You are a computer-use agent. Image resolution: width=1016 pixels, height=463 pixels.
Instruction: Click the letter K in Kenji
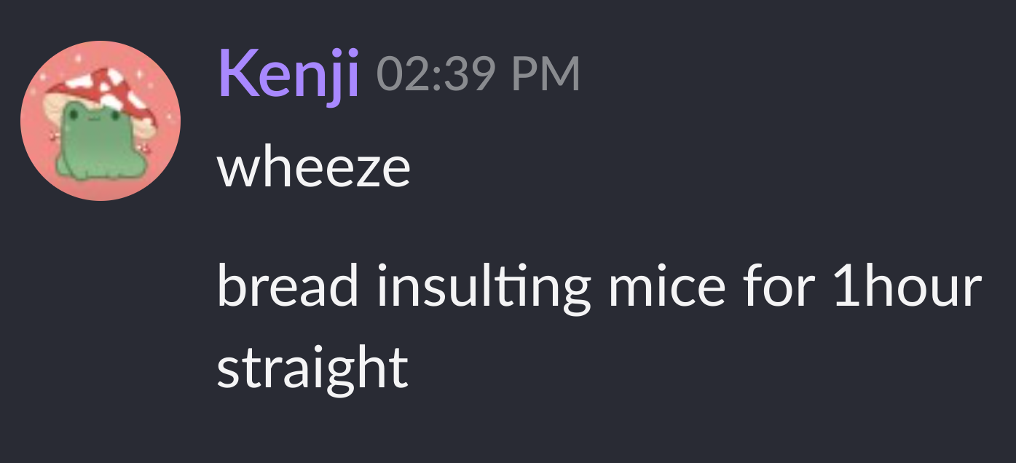pyautogui.click(x=234, y=73)
